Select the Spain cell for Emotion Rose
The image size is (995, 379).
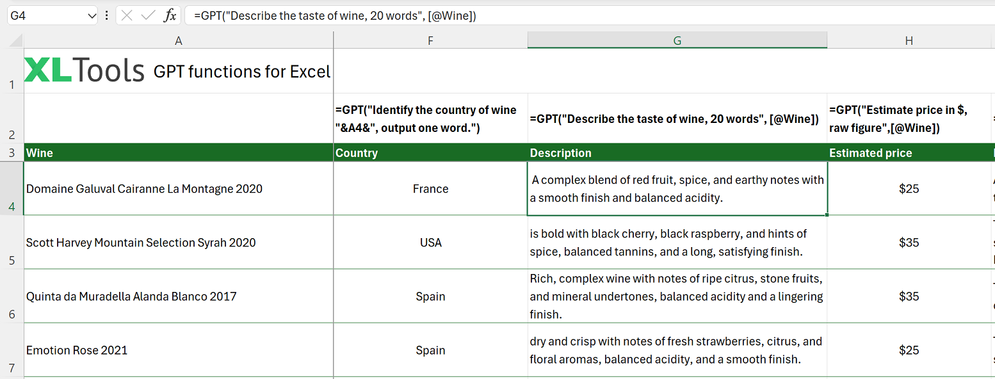point(430,350)
